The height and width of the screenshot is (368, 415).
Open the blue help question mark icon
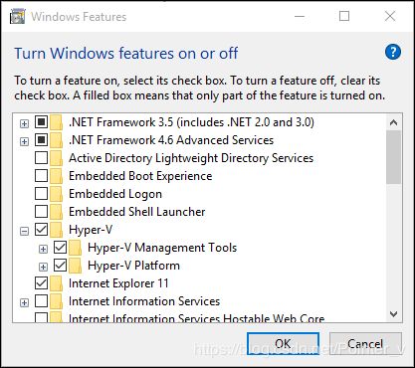(x=393, y=52)
